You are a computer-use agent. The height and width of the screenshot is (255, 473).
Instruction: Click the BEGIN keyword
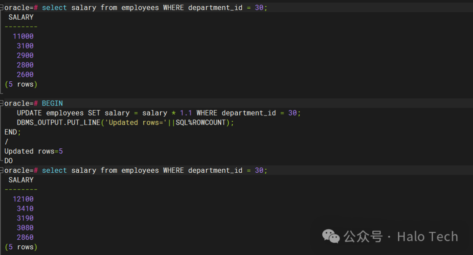[52, 103]
